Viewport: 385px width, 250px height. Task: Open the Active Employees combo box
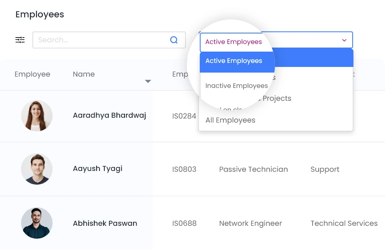pyautogui.click(x=276, y=40)
